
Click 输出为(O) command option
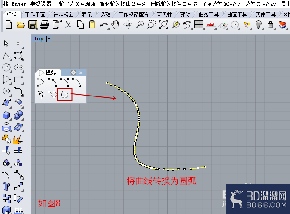click(x=77, y=4)
